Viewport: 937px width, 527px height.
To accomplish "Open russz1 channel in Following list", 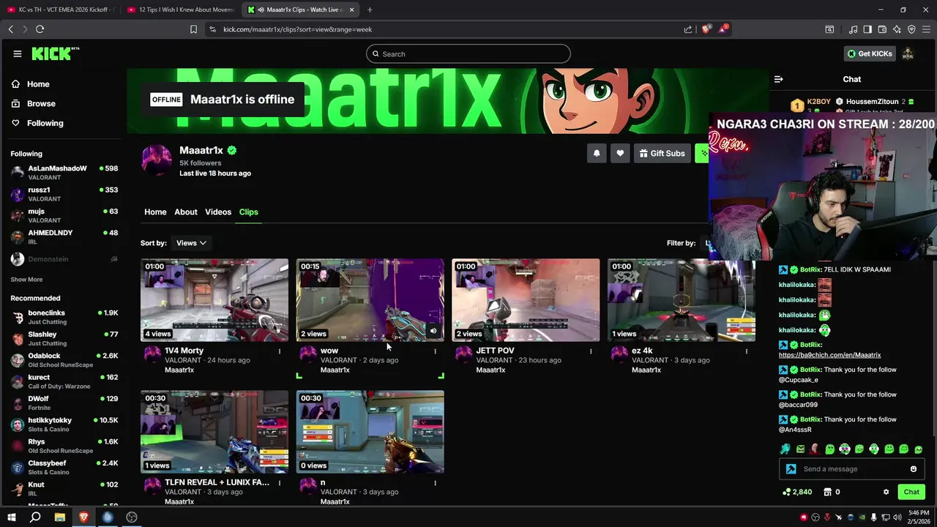I will click(64, 194).
